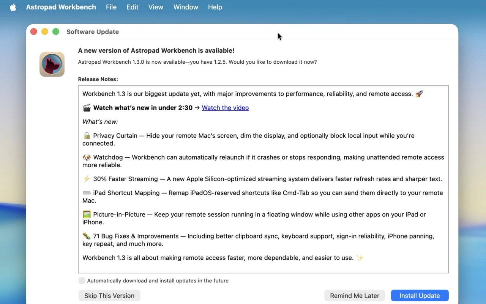Click the lightning emoji beside 30% Faster Streaming
Screen dimensions: 486x304
coord(87,179)
